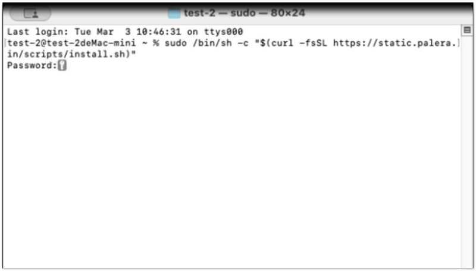Click the "Password:" prompt label
The image size is (476, 271).
click(32, 65)
